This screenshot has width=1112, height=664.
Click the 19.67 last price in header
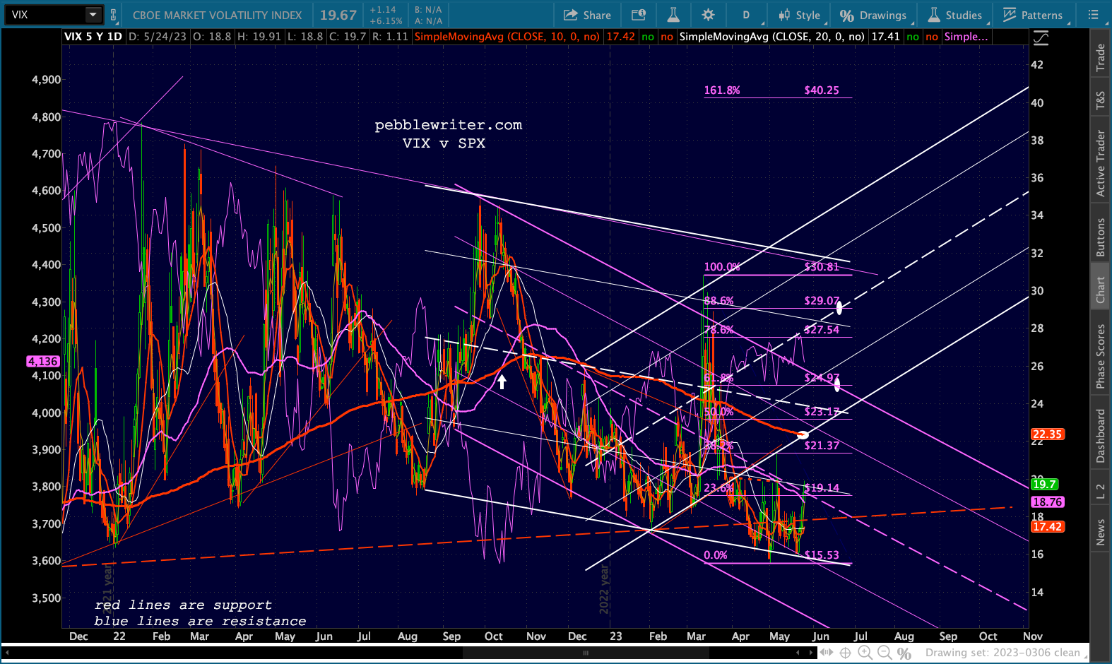tap(338, 15)
